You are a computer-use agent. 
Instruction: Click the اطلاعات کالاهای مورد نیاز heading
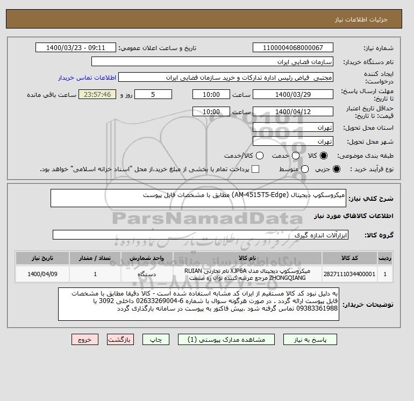354,216
